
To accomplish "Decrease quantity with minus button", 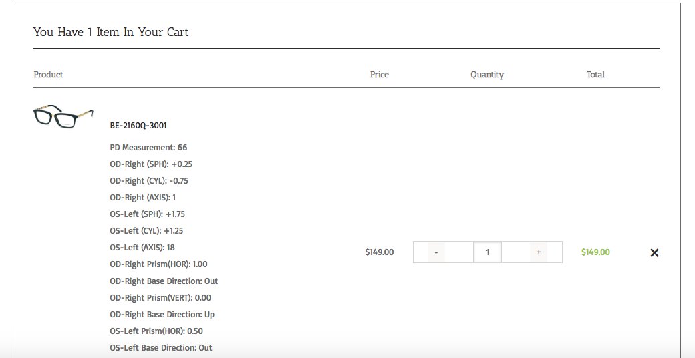I will coord(436,252).
